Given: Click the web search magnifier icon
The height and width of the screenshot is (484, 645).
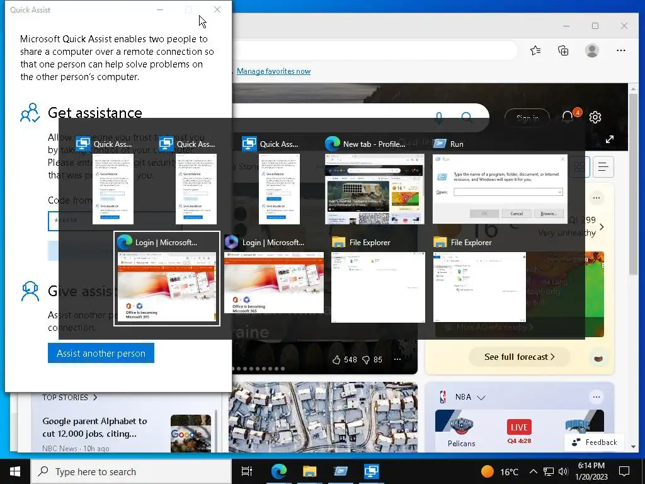Looking at the screenshot, I should point(467,118).
